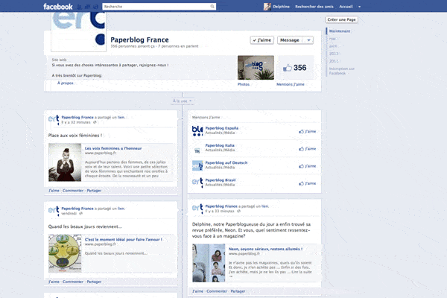Click Paperblog auf Deutsch logo icon
The height and width of the screenshot is (298, 447).
197,165
